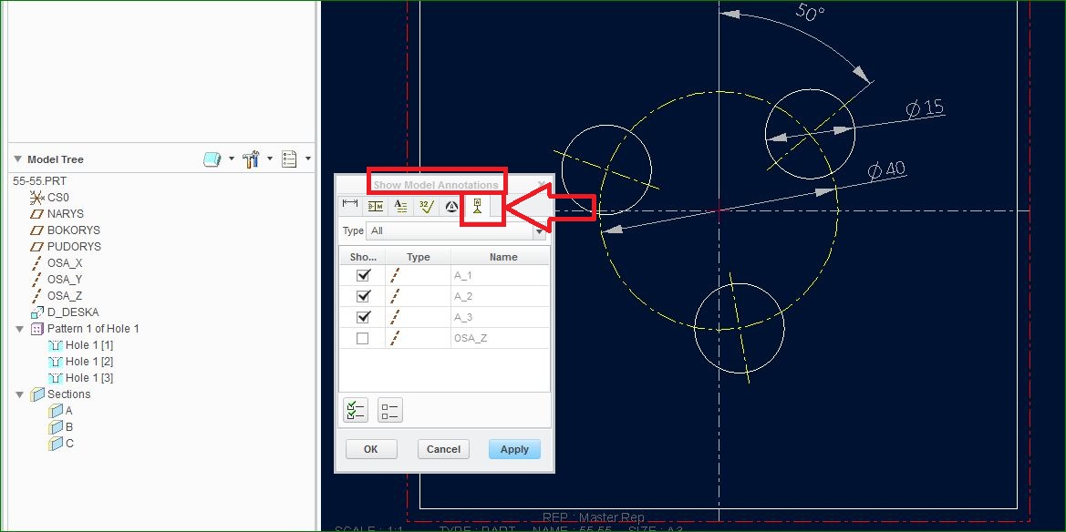
Task: Click the 50° angle dimension
Action: tap(810, 12)
